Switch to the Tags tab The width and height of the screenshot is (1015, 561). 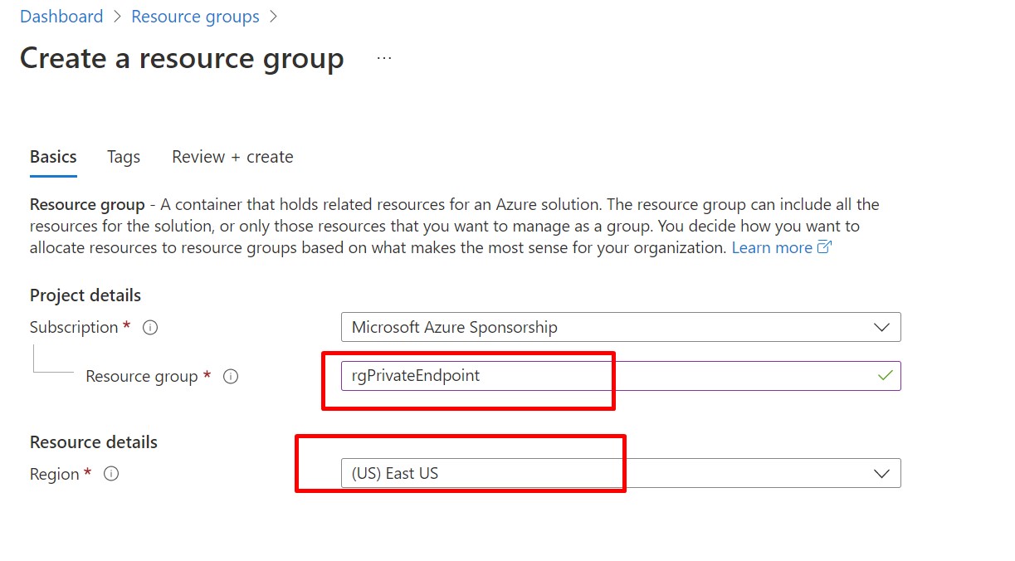point(124,157)
